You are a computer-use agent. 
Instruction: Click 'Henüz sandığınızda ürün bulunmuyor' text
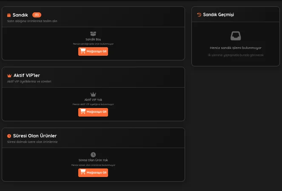point(93,44)
